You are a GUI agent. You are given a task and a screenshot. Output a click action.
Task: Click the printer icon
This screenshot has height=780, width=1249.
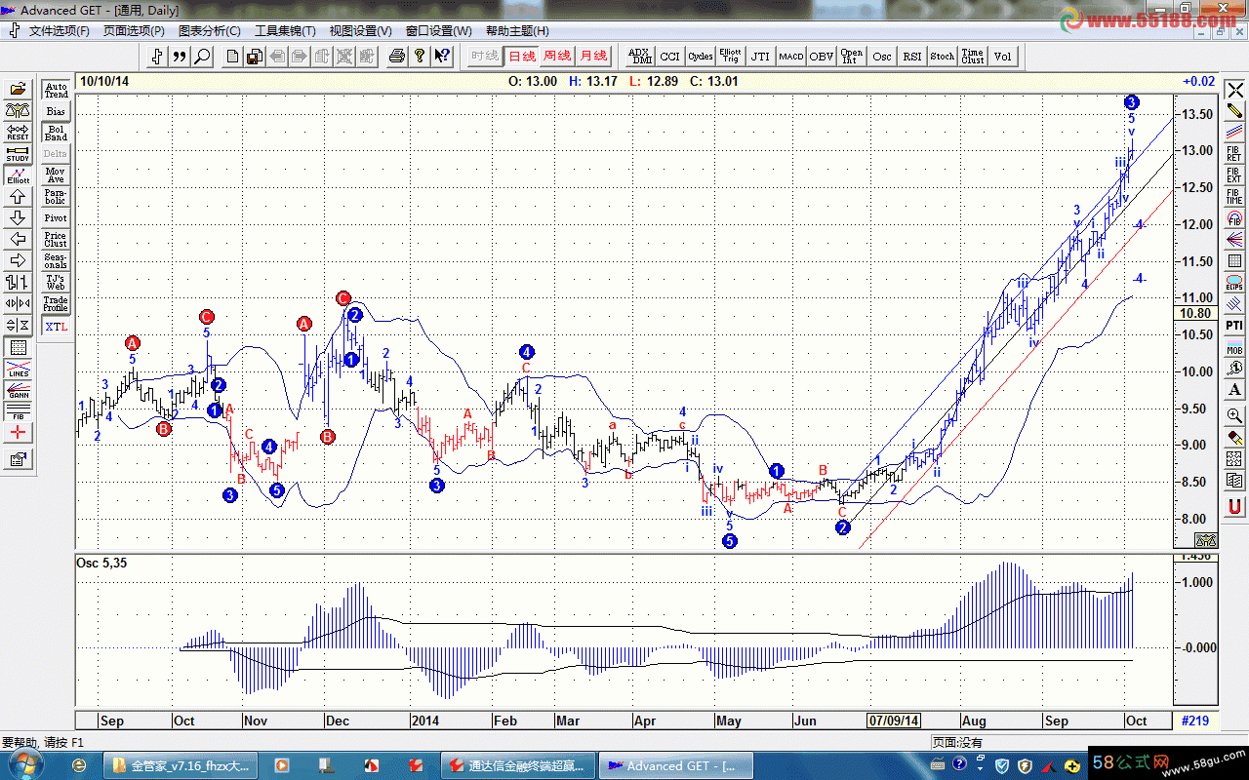coord(397,57)
